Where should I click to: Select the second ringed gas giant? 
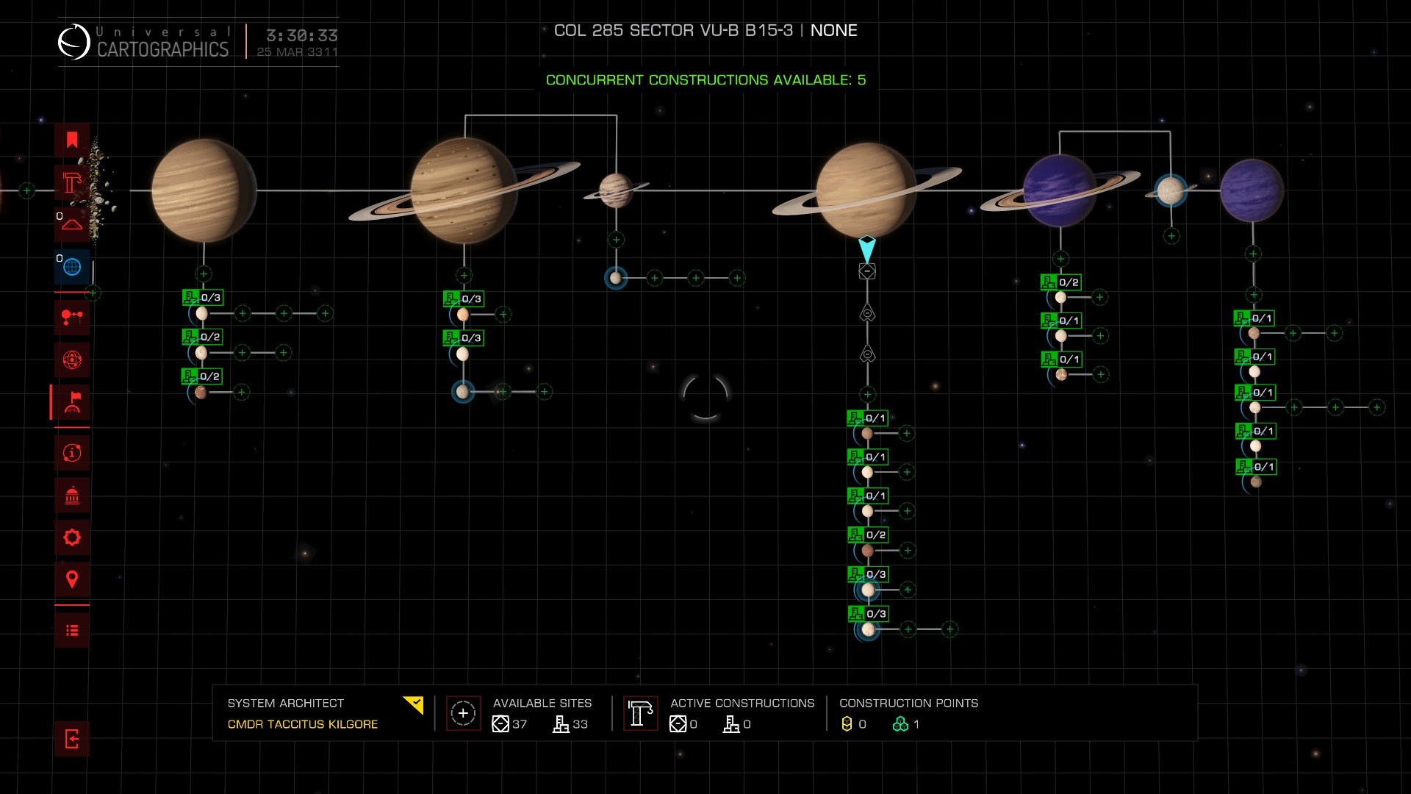pos(464,190)
